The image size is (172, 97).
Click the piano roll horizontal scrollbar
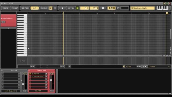95,56
